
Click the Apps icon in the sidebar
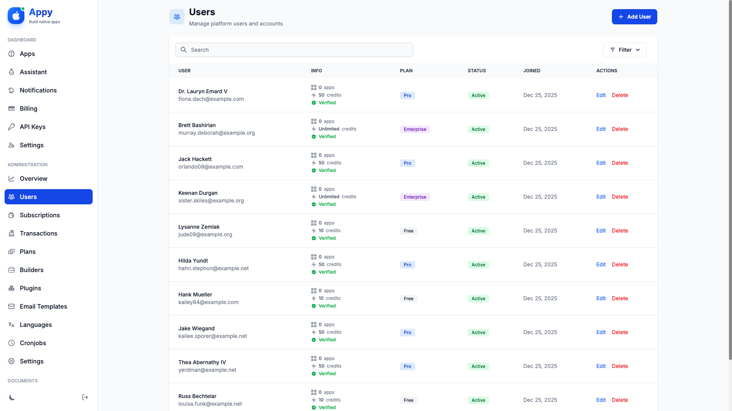[12, 54]
